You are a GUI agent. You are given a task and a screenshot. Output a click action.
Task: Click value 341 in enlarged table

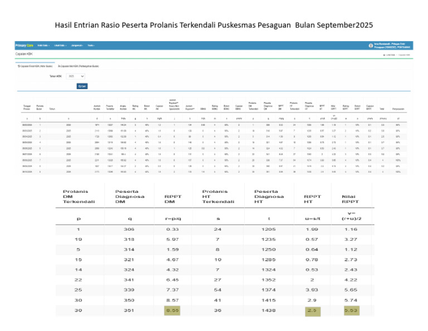pos(129,280)
